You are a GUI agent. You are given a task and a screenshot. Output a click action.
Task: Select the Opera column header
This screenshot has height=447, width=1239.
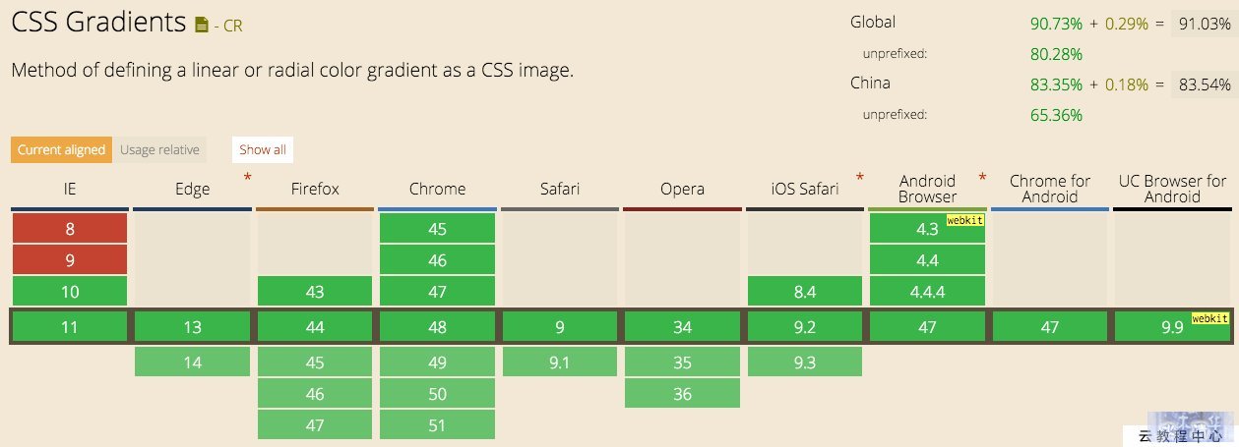pos(682,189)
